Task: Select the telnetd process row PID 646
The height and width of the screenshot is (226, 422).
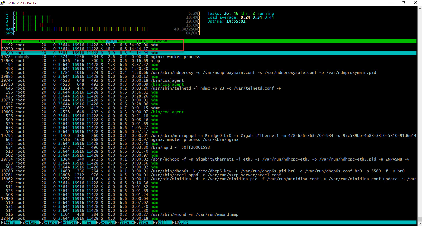Action: click(x=209, y=88)
